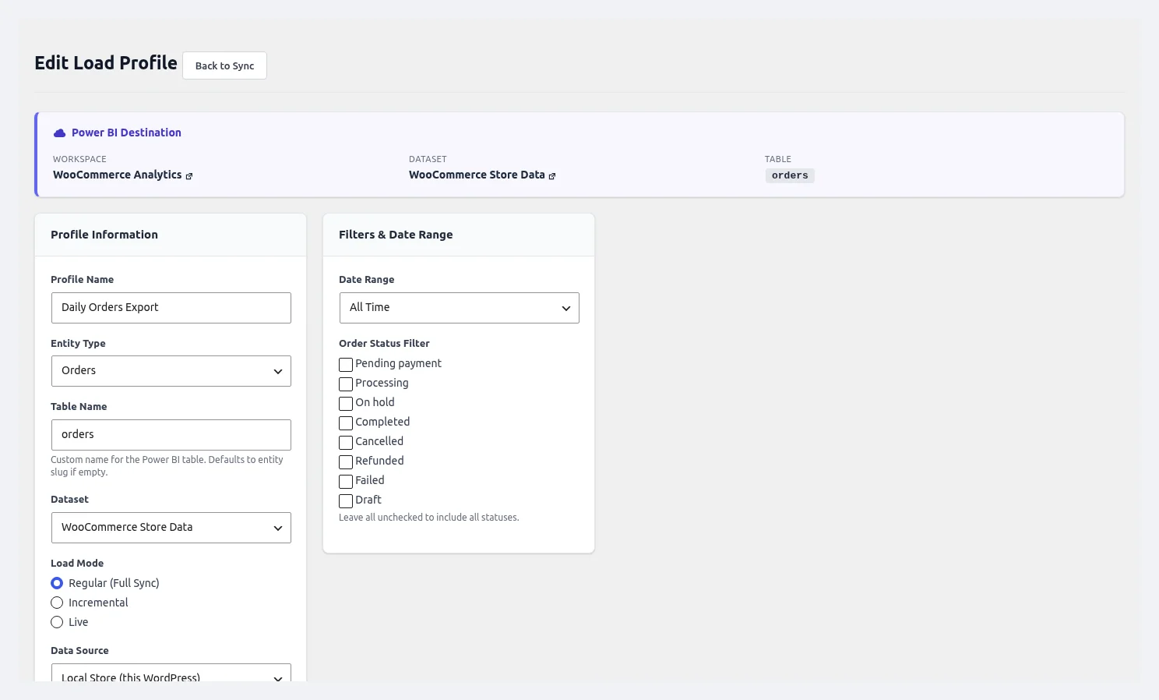The width and height of the screenshot is (1159, 700).
Task: Check the Processing status
Action: coord(346,384)
